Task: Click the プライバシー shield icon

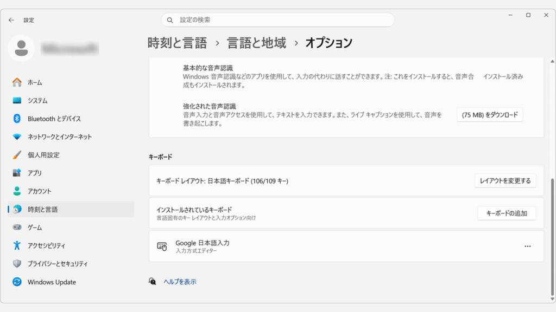Action: 17,264
